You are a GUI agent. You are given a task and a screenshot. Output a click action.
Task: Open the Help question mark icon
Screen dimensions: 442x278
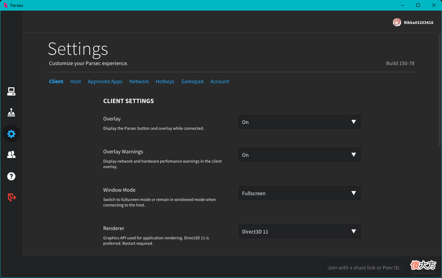point(11,176)
